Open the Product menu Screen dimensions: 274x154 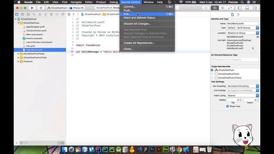click(x=101, y=2)
